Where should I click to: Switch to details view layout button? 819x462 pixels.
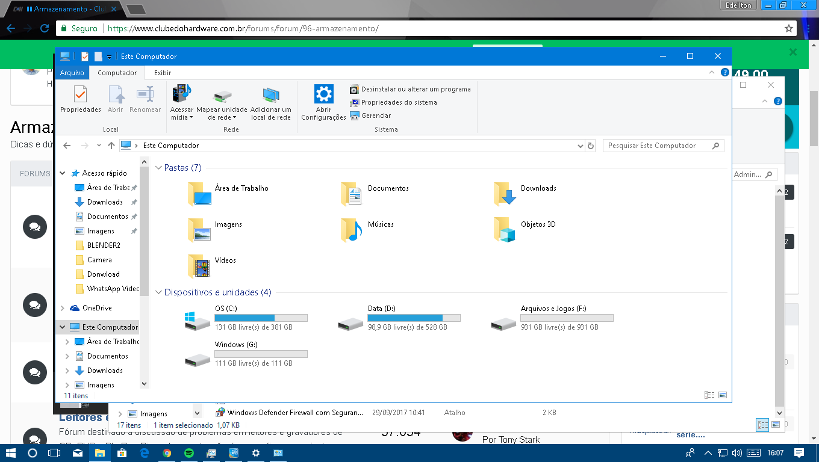[x=709, y=395]
